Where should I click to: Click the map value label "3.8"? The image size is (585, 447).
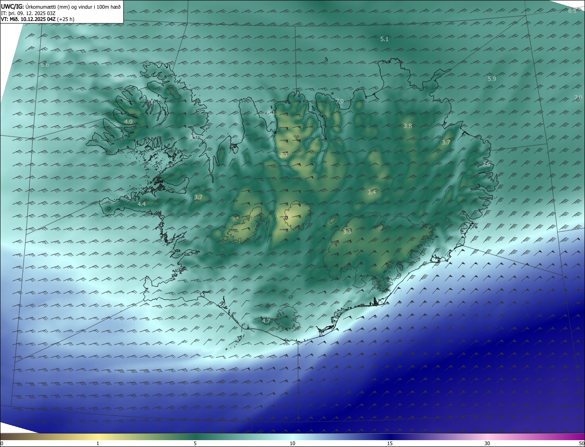coord(408,126)
